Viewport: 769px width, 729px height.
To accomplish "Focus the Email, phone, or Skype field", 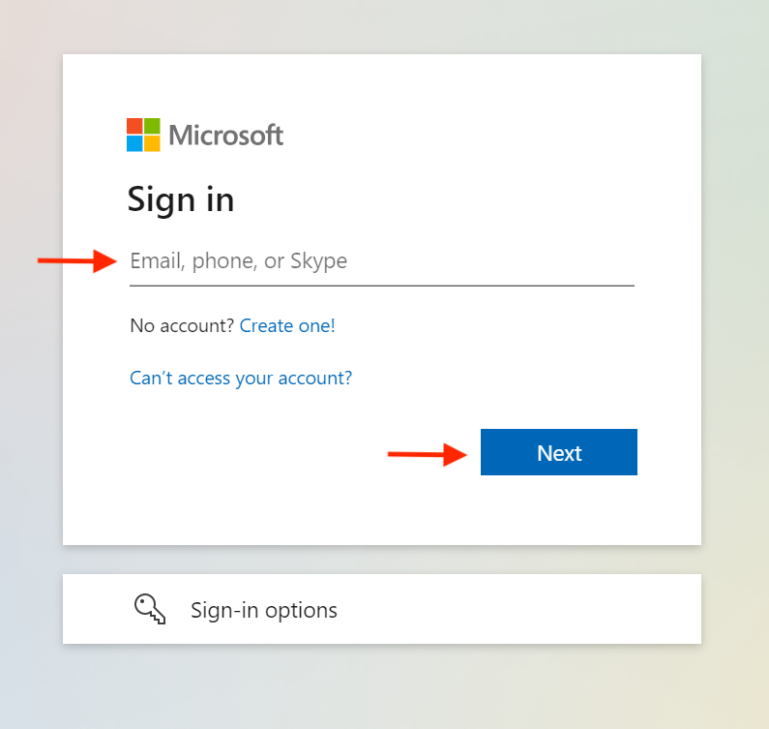I will (381, 261).
